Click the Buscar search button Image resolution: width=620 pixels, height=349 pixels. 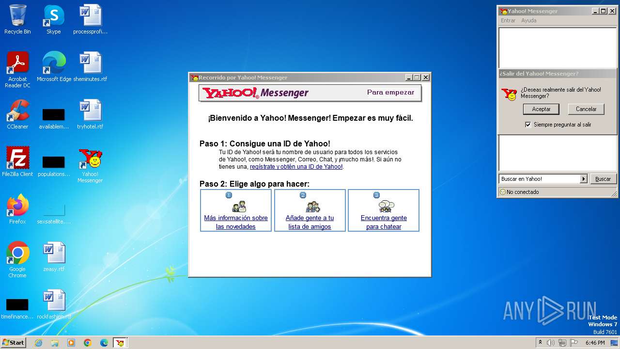(x=603, y=179)
